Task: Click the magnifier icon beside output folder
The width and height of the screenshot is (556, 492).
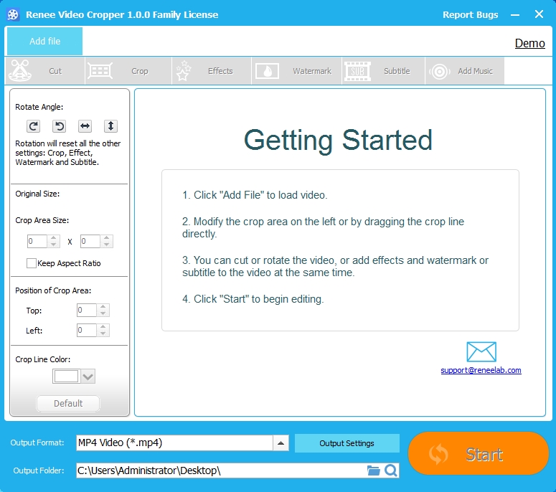Action: coord(390,470)
